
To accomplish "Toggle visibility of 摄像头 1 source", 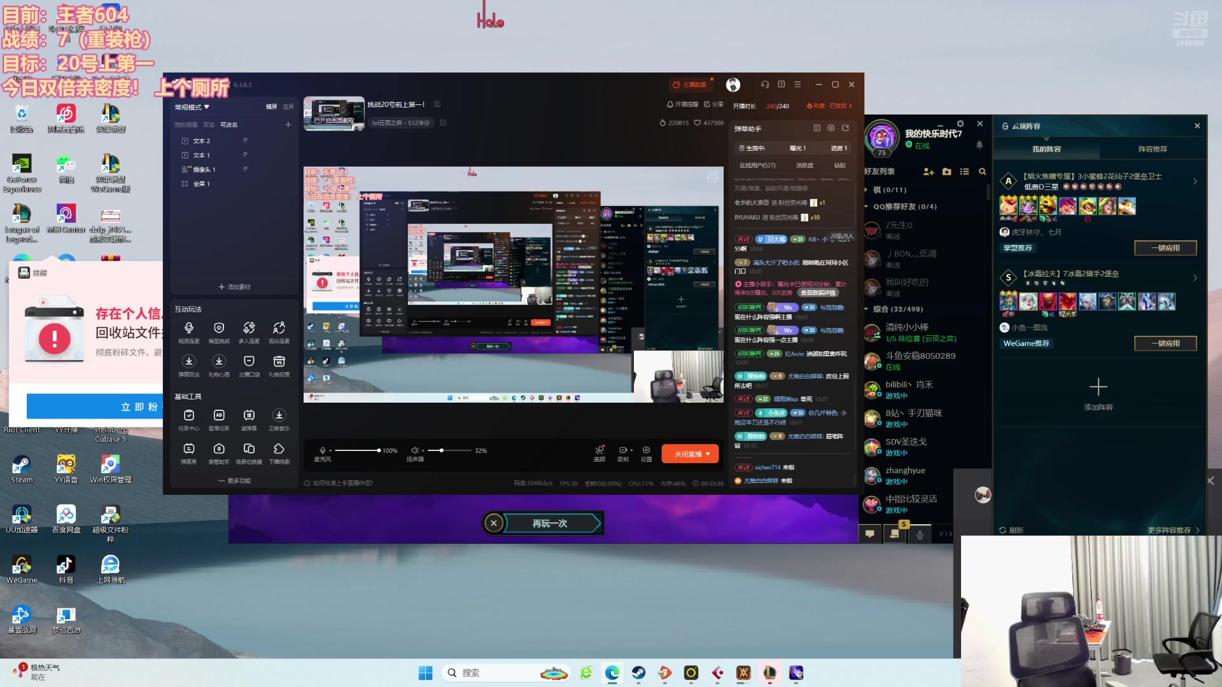I will pos(245,169).
